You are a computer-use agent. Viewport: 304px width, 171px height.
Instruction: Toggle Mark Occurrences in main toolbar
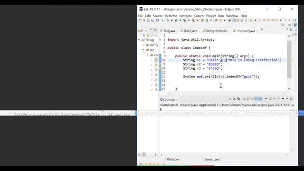[x=234, y=20]
